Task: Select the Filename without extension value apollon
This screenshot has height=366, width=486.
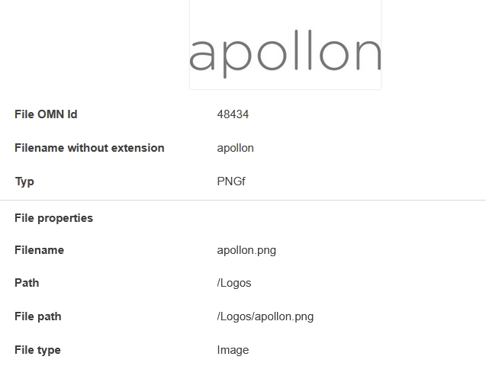Action: pos(235,148)
